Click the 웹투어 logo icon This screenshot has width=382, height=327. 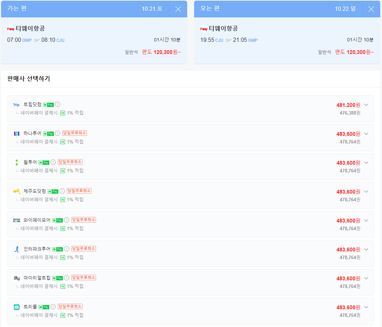pyautogui.click(x=17, y=162)
